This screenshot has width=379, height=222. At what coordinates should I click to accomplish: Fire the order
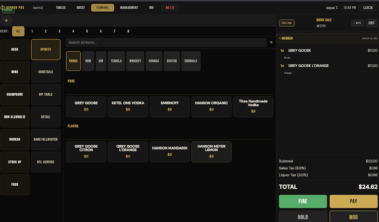tap(303, 201)
